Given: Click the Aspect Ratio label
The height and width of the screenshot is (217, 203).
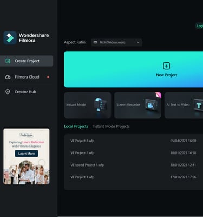Looking at the screenshot, I should tap(75, 42).
